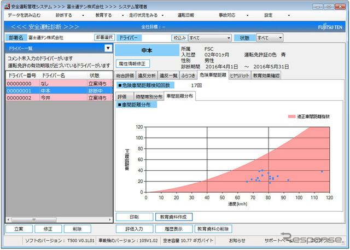Switch to the ヒヤリハット tab
The width and height of the screenshot is (350, 250).
240,75
